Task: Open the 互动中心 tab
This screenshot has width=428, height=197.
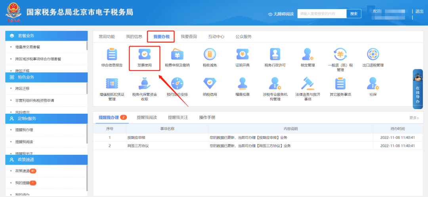Action: 216,37
